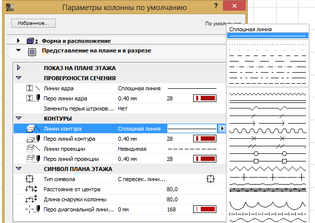Image resolution: width=315 pixels, height=223 pixels.
Task: Click Перо линии ядра red color swatch
Action: (205, 98)
